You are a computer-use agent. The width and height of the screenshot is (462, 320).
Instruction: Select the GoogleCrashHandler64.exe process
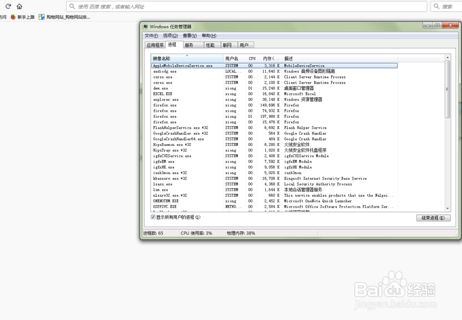274,139
